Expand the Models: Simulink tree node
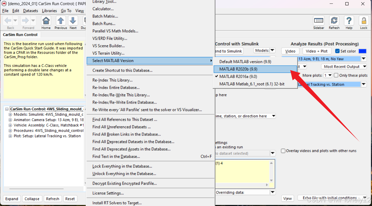 [11, 115]
